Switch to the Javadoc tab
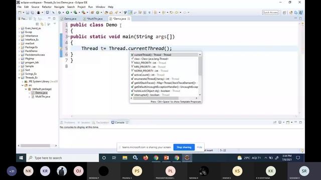 tap(84, 122)
